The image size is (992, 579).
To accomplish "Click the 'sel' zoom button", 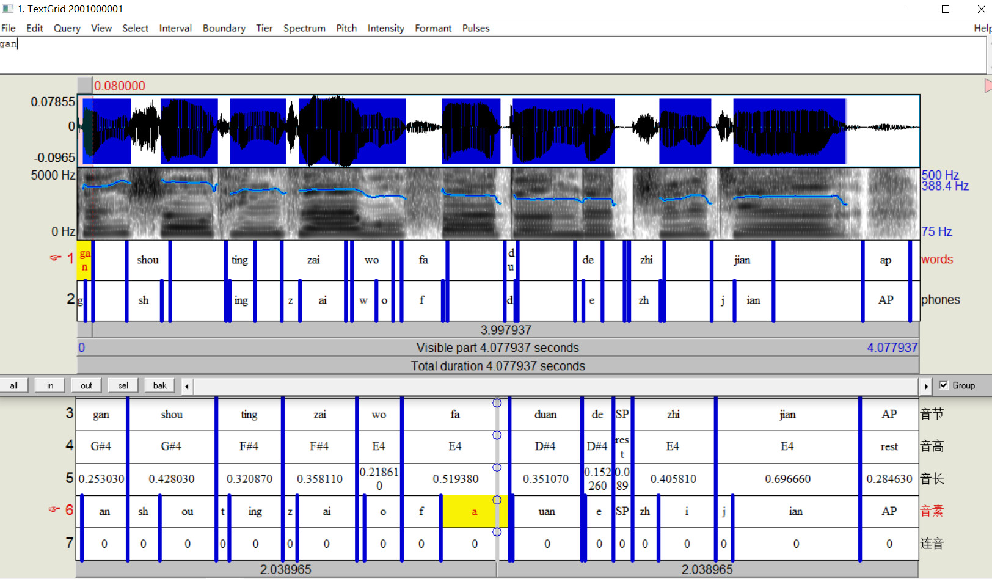I will pyautogui.click(x=123, y=385).
